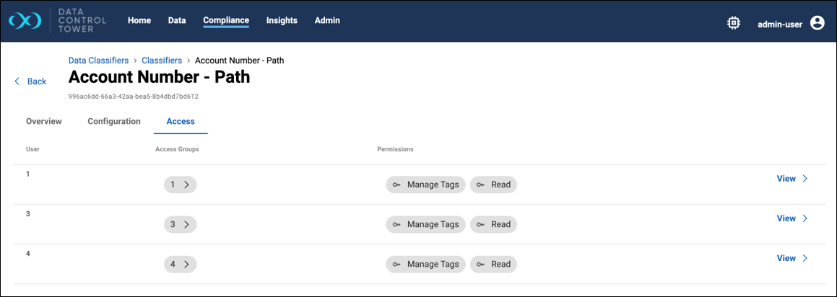Expand access groups chip for user 4
Screen dimensions: 837x297
click(180, 264)
